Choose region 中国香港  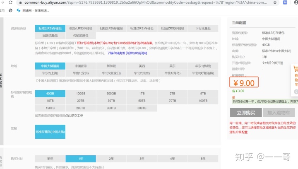81,66
